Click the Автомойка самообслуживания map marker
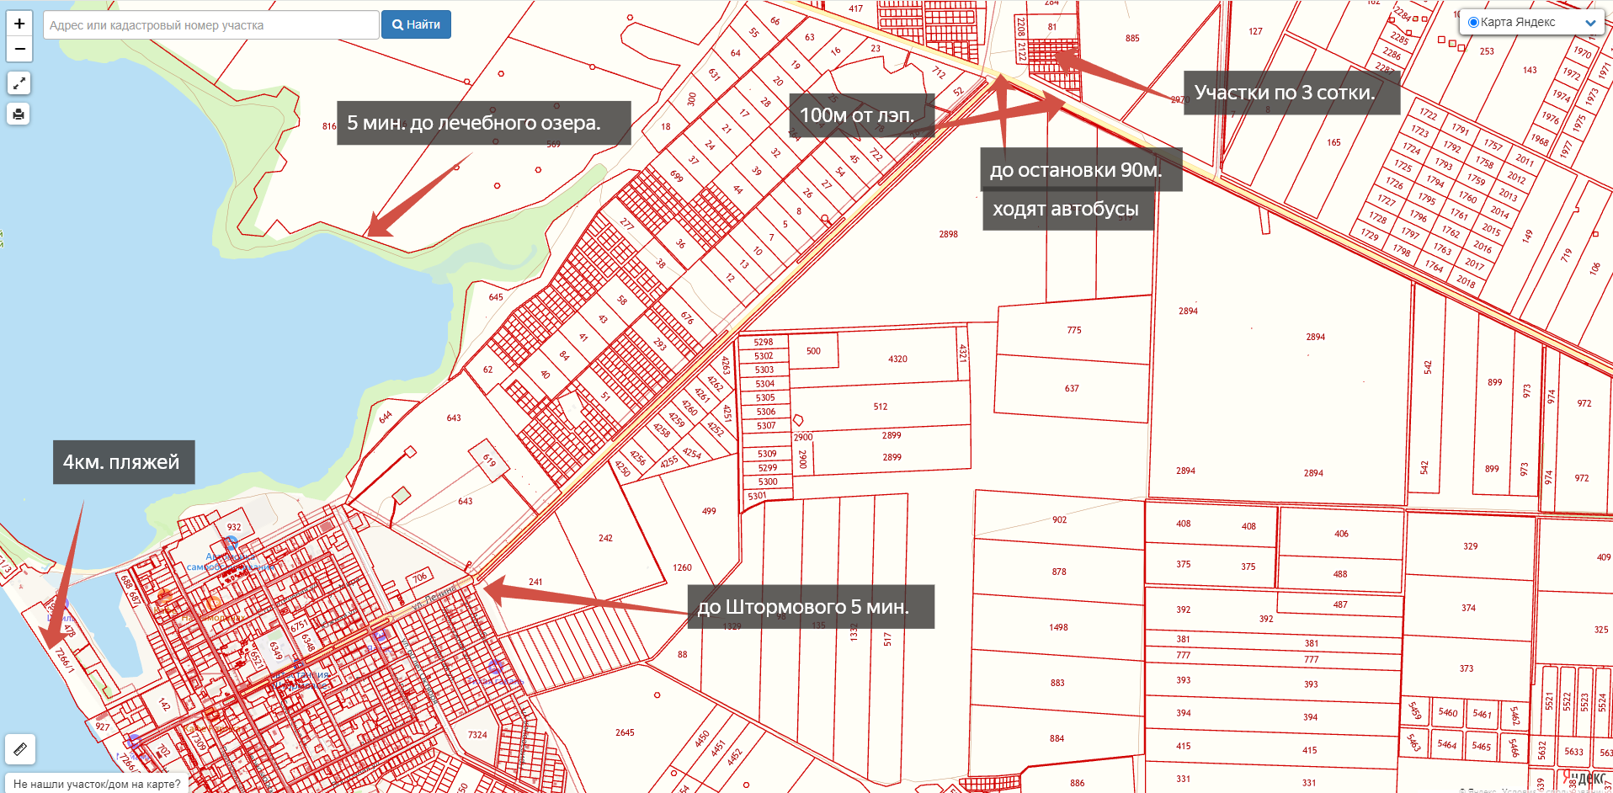Image resolution: width=1613 pixels, height=793 pixels. point(230,544)
